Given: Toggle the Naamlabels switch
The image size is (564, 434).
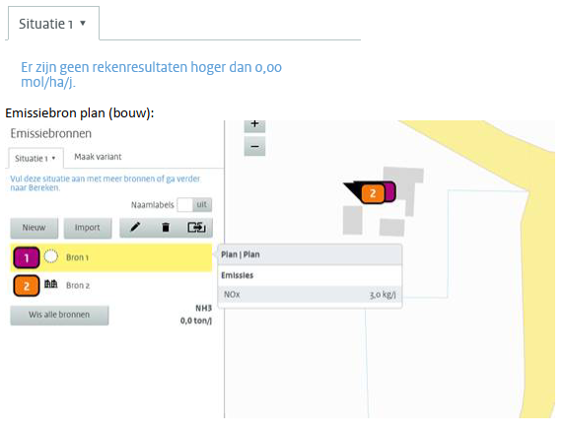Looking at the screenshot, I should [x=194, y=205].
